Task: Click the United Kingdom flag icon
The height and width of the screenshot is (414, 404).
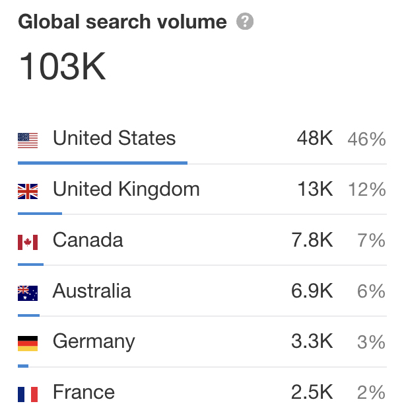Action: tap(28, 191)
